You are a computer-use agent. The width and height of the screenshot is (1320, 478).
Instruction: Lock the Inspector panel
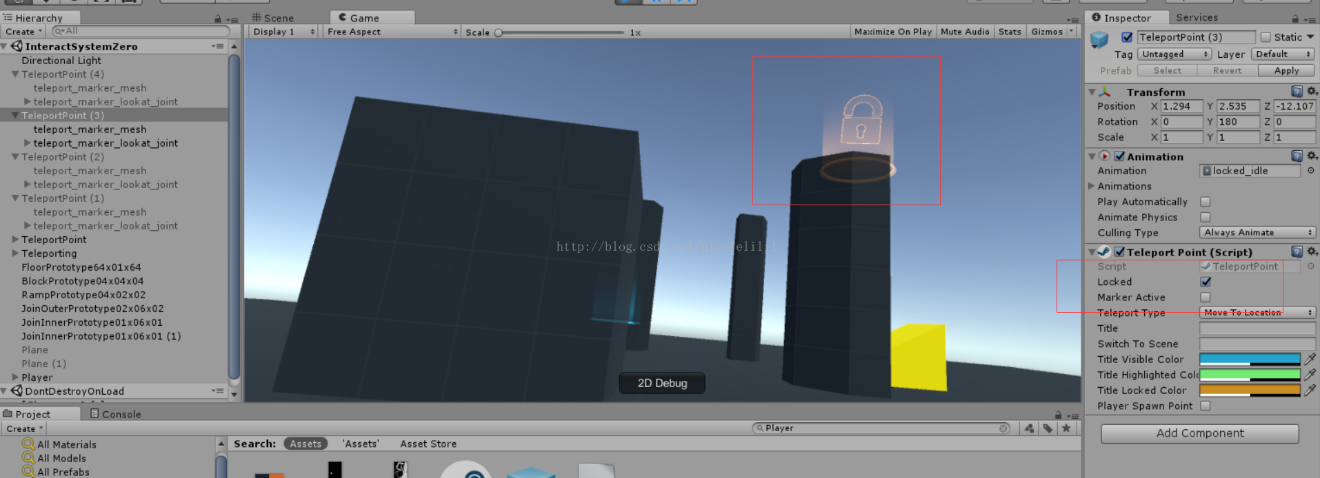[1295, 19]
